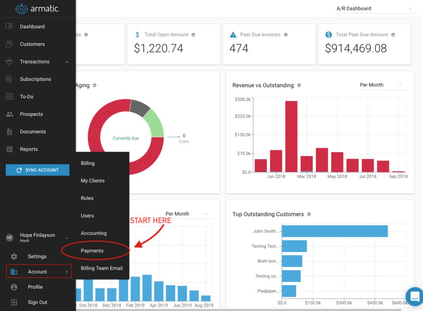Open the Documents file icon
The width and height of the screenshot is (423, 311).
click(x=10, y=132)
